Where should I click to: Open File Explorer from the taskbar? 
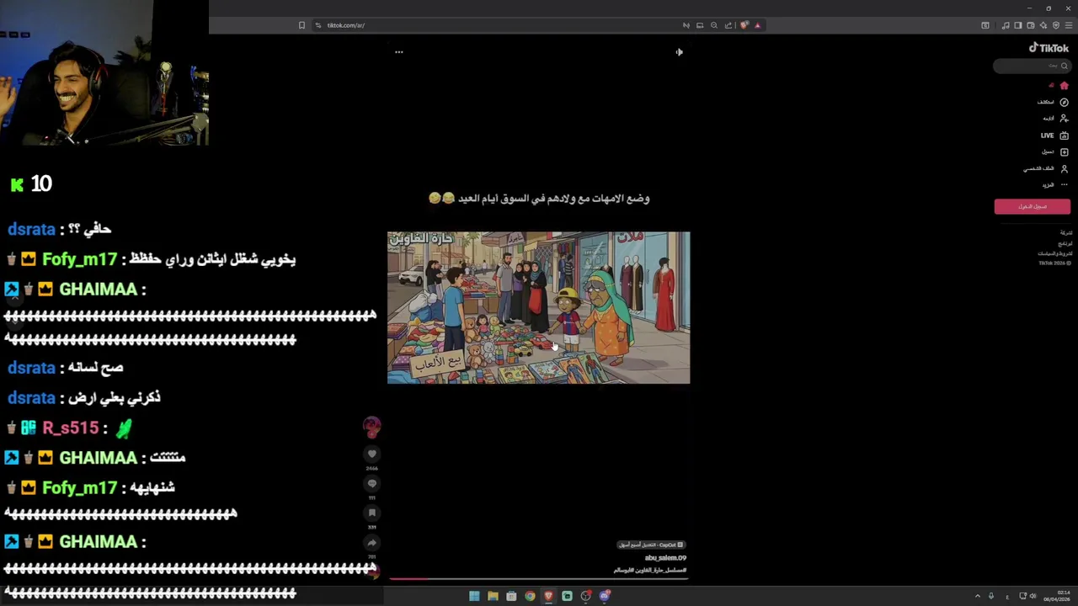coord(493,596)
